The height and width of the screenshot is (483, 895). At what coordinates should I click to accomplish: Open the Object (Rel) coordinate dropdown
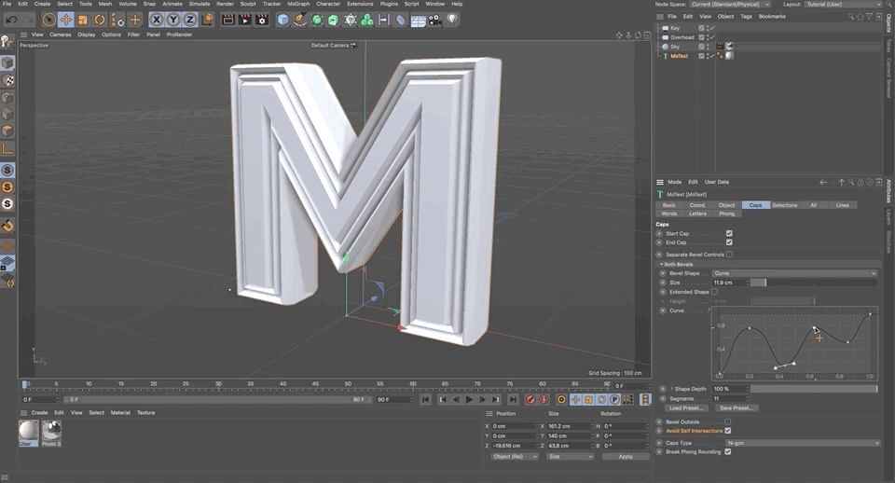(515, 456)
